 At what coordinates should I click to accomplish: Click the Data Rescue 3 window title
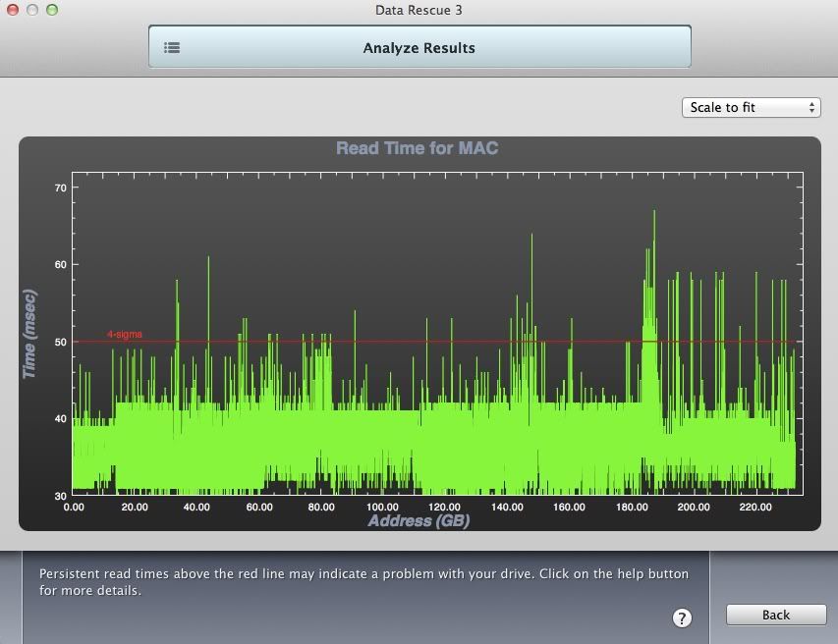419,10
